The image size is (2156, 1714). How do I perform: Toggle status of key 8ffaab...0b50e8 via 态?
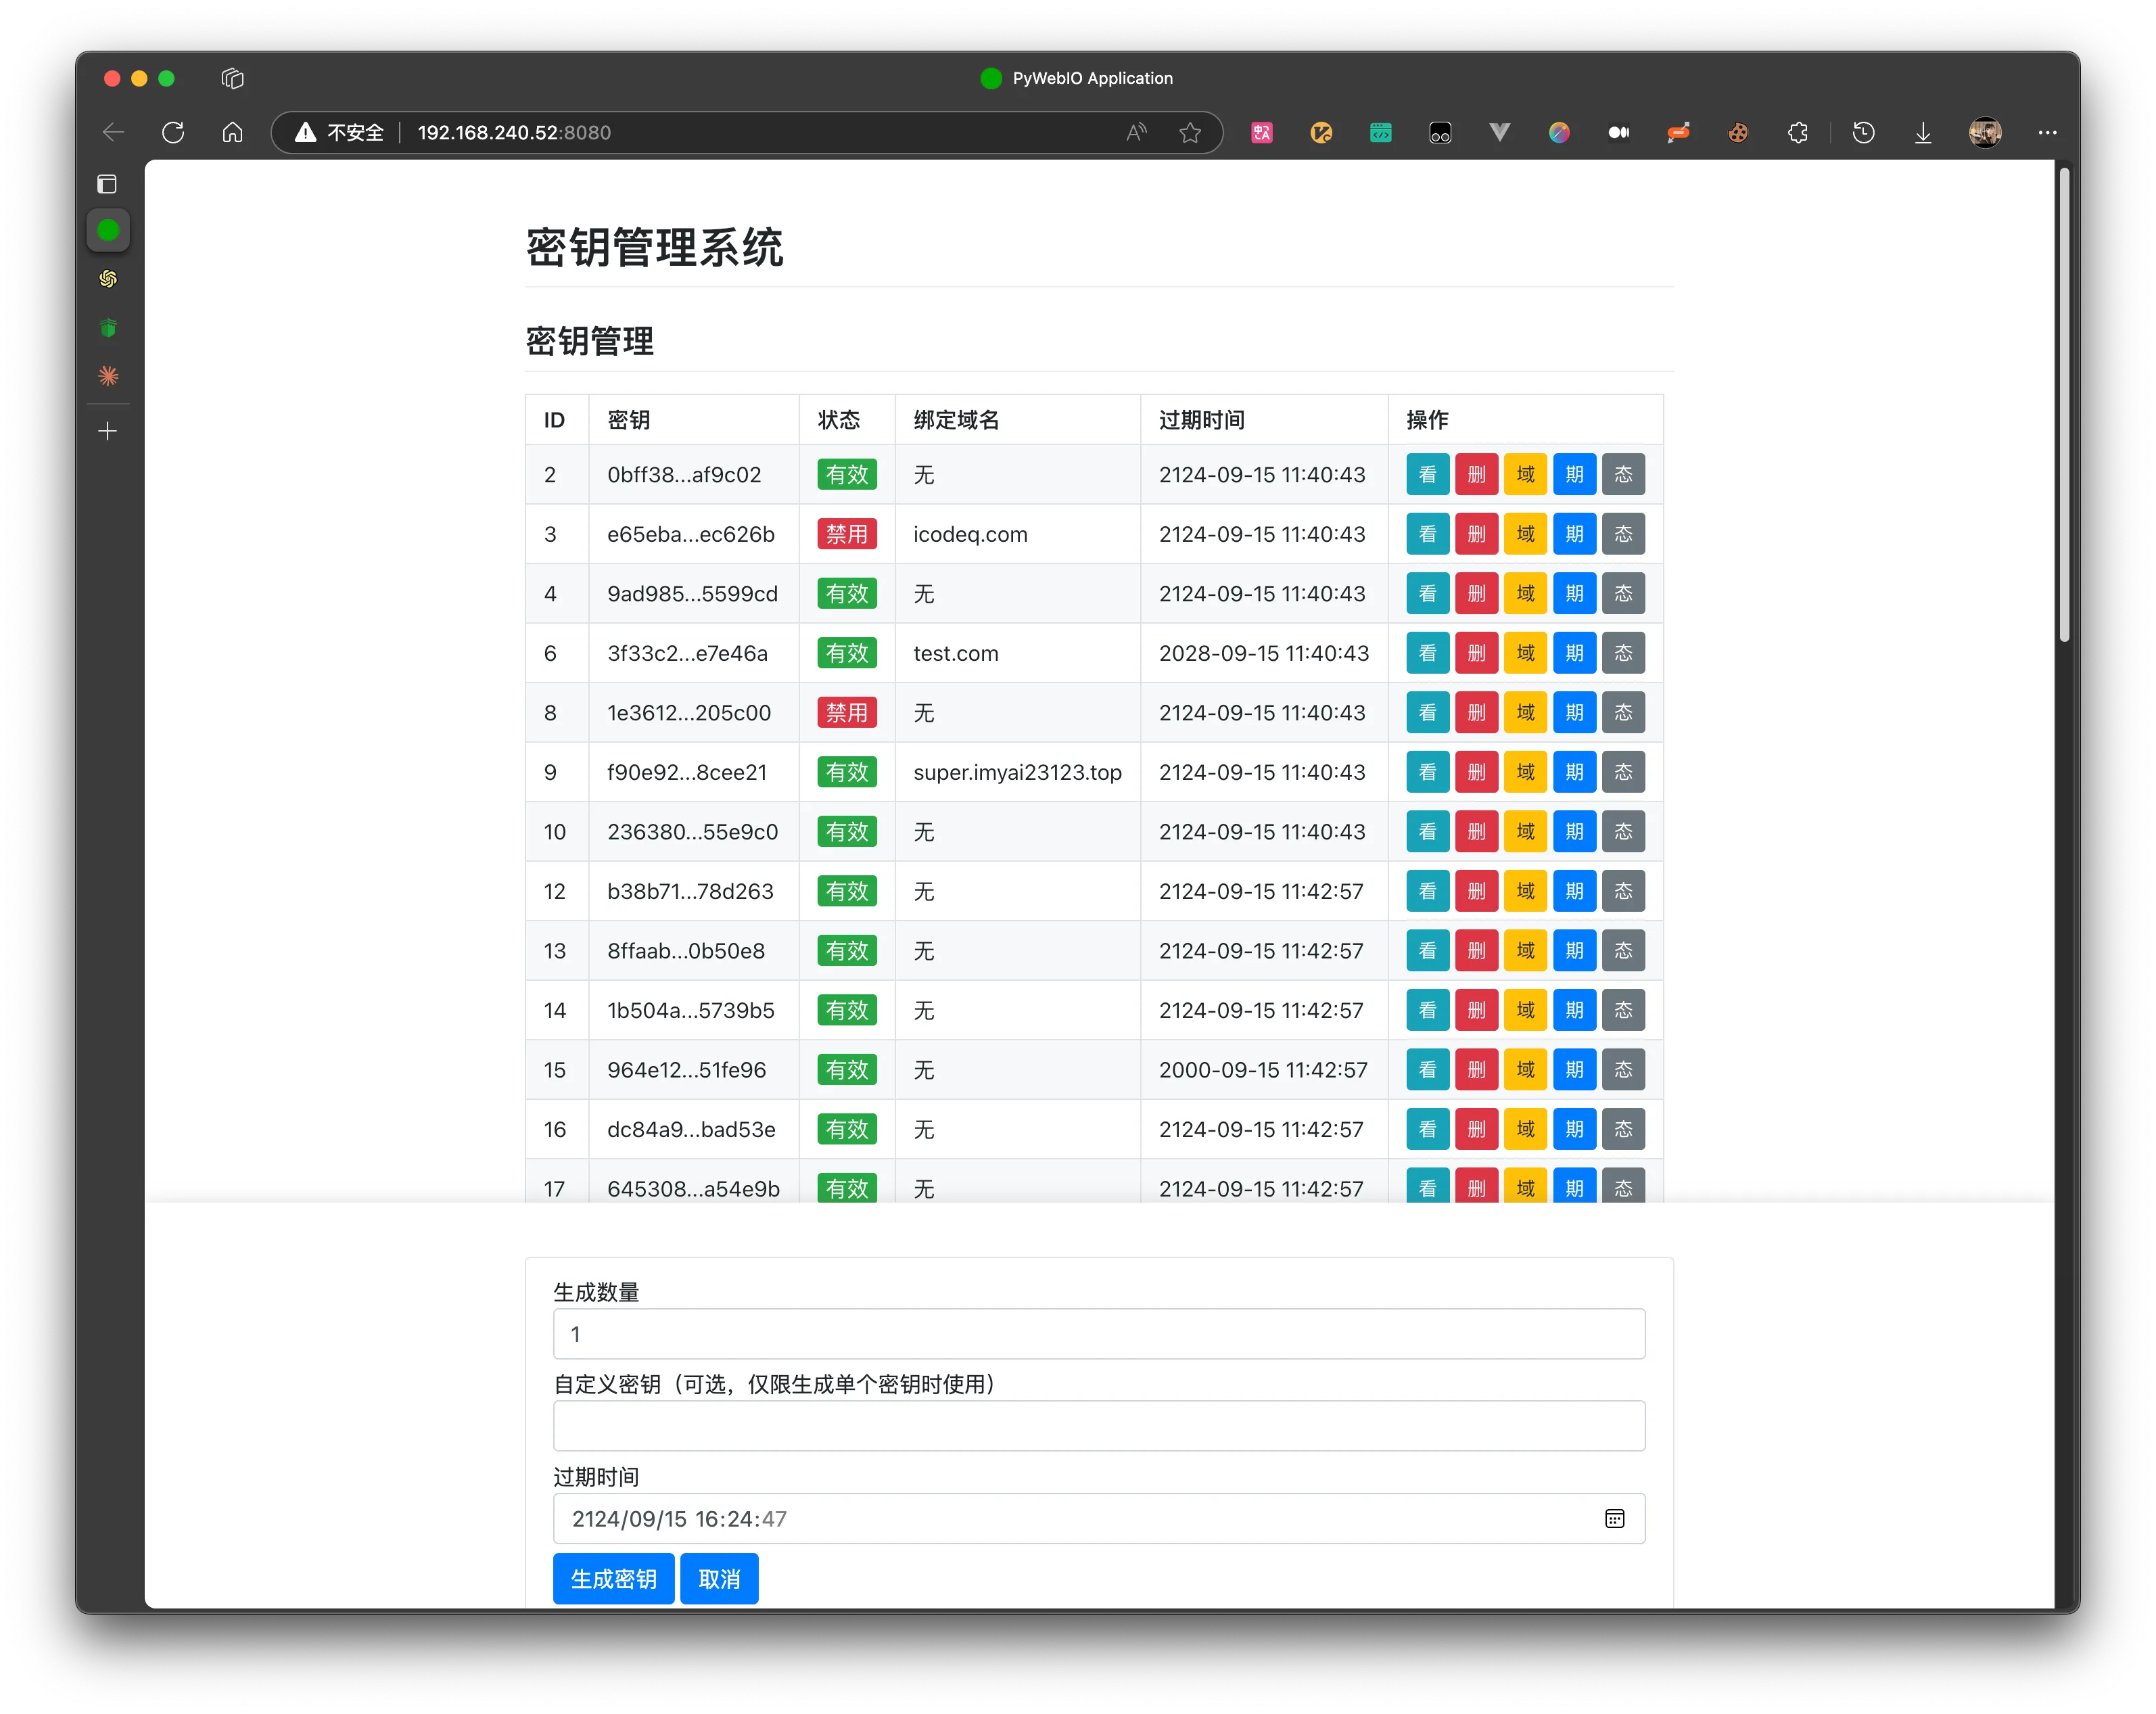coord(1623,951)
